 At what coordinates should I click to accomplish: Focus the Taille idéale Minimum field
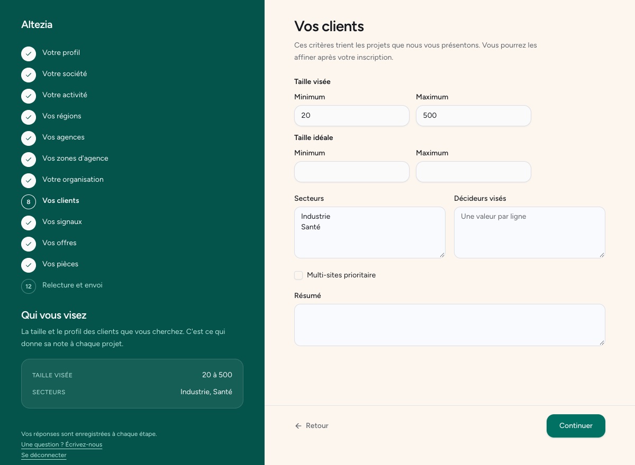point(352,172)
